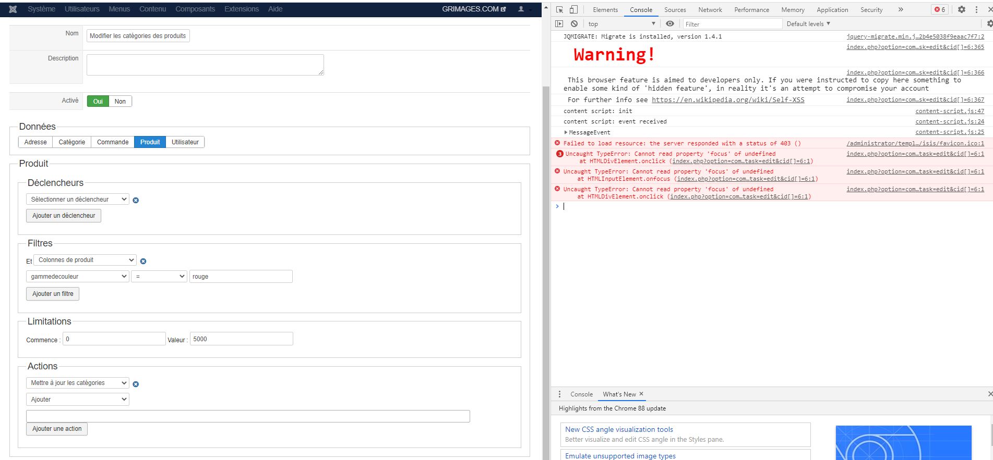993x460 pixels.
Task: Set Activé to Oui
Action: [98, 101]
